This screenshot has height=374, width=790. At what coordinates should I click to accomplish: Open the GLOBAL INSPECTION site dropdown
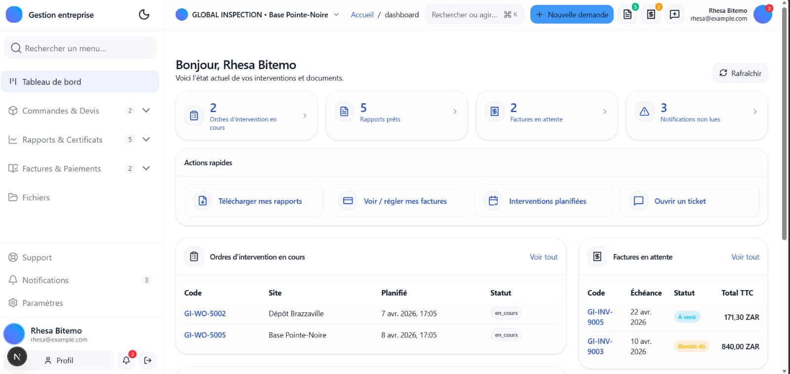pyautogui.click(x=336, y=15)
